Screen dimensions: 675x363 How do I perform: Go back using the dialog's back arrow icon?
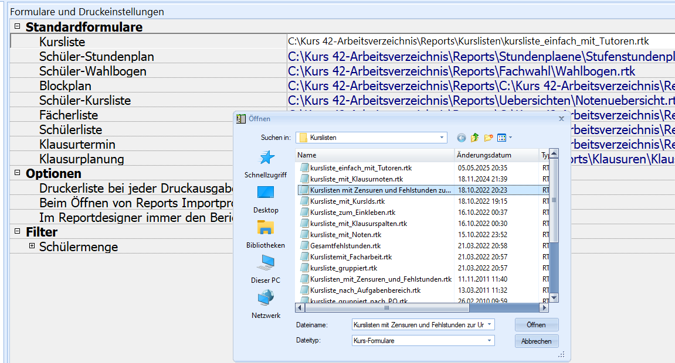(x=461, y=138)
